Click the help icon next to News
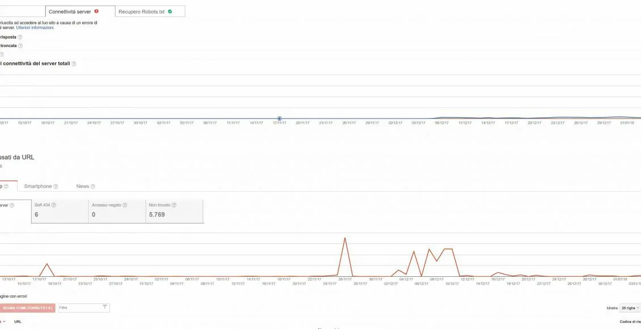The image size is (641, 329). pos(93,187)
